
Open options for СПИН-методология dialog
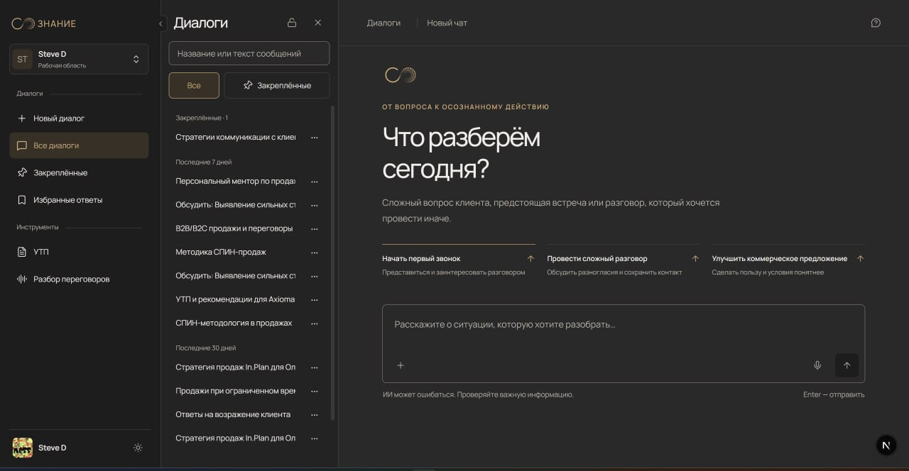(315, 323)
